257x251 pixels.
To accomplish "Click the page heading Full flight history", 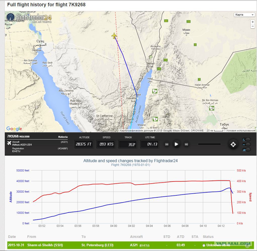I will pos(46,5).
